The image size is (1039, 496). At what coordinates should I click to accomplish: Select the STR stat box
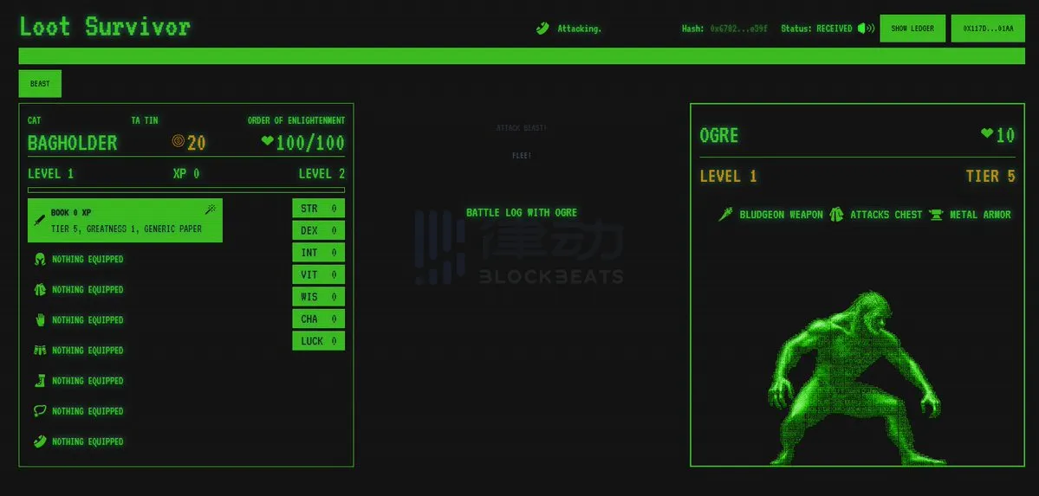click(x=318, y=209)
